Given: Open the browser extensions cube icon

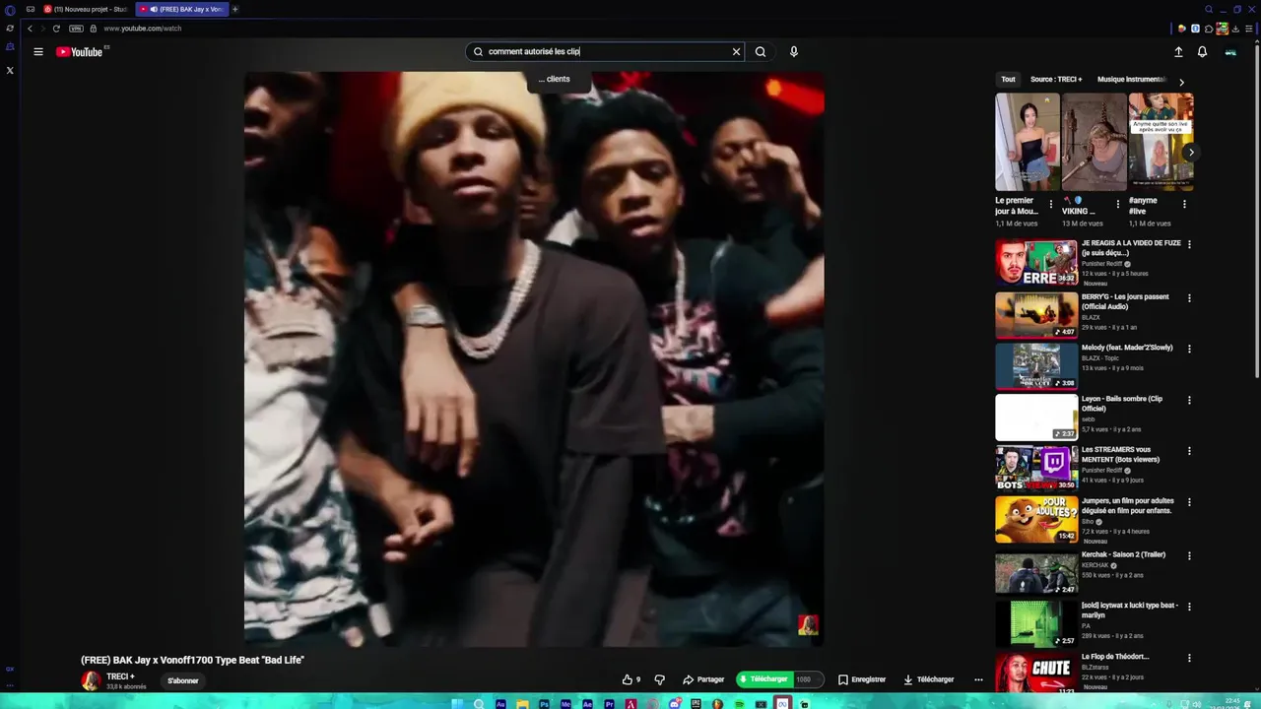Looking at the screenshot, I should tap(1209, 29).
